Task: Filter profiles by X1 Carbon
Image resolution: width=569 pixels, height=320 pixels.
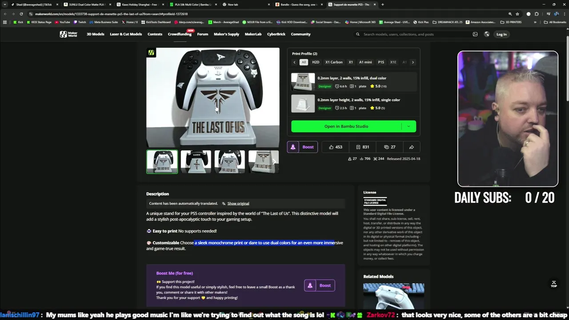Action: [x=334, y=62]
